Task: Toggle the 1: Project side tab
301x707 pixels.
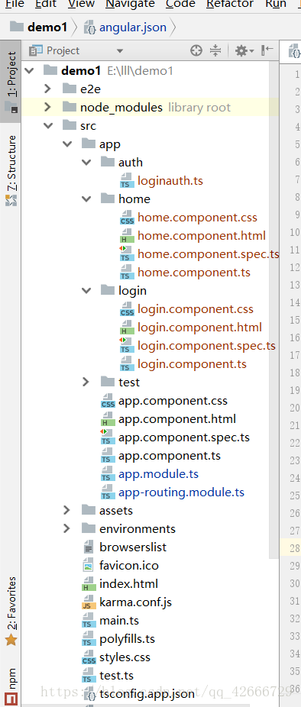Action: (x=11, y=81)
